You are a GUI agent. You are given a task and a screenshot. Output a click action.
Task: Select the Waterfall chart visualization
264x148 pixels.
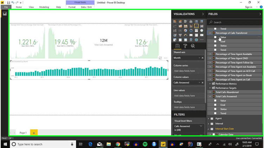pyautogui.click(x=175, y=31)
